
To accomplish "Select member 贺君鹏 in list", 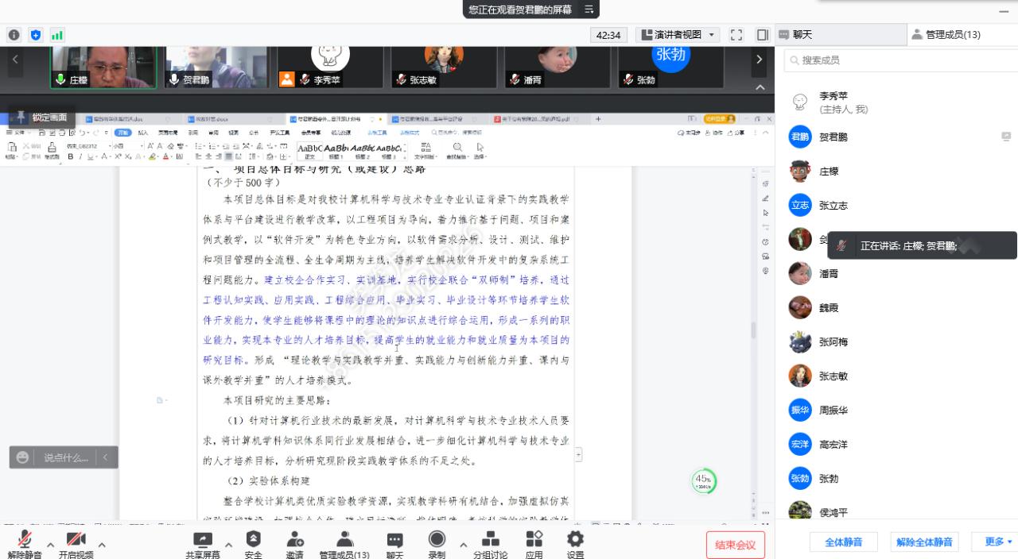I will point(896,137).
